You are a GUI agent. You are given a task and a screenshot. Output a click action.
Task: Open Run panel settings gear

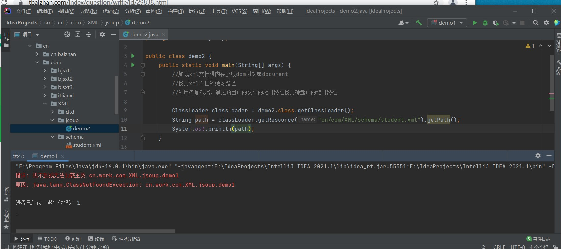coord(538,156)
